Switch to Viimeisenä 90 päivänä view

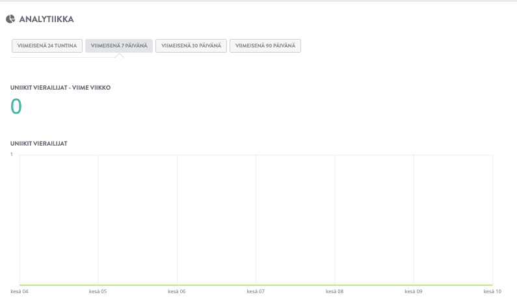pos(265,46)
